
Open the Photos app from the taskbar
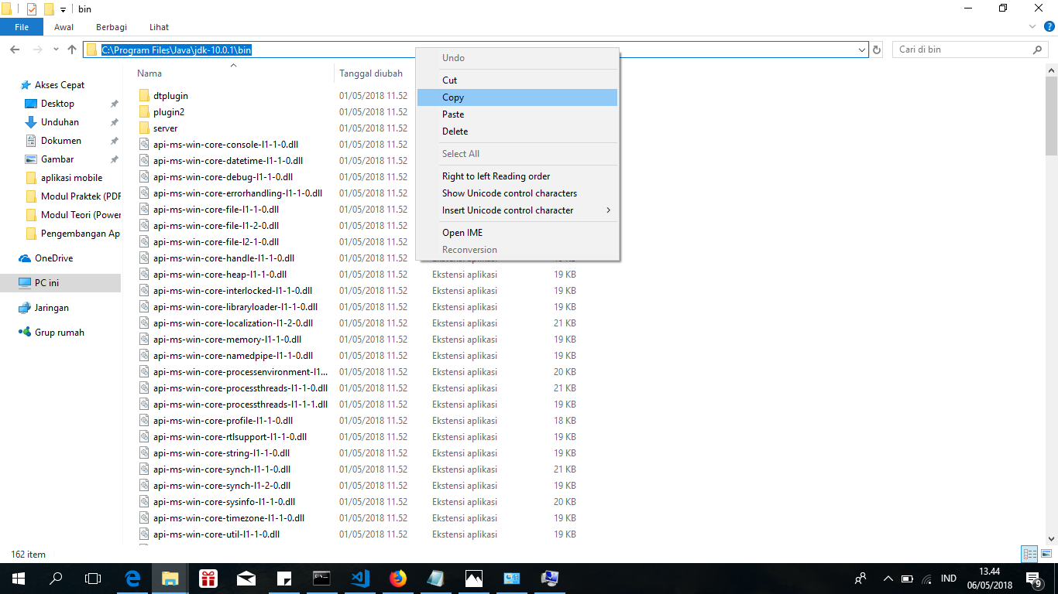(x=473, y=578)
